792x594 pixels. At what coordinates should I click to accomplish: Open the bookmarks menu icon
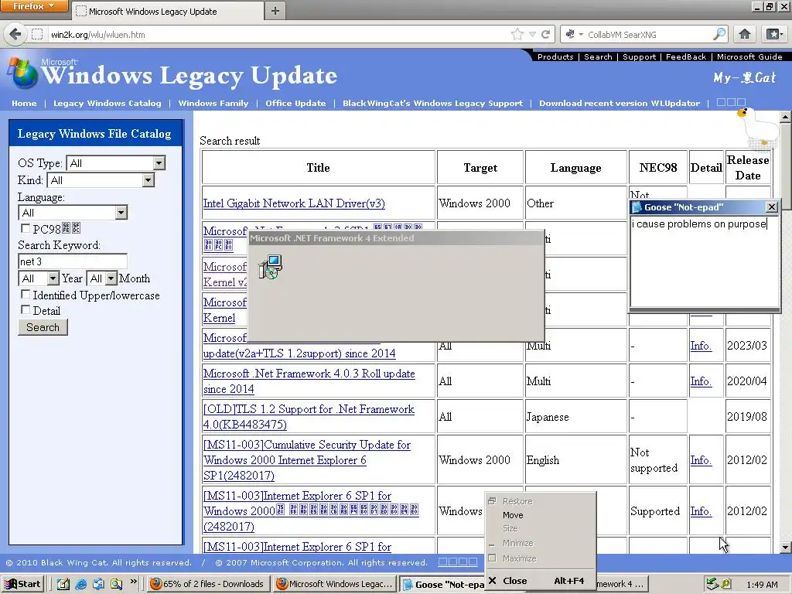(x=775, y=34)
